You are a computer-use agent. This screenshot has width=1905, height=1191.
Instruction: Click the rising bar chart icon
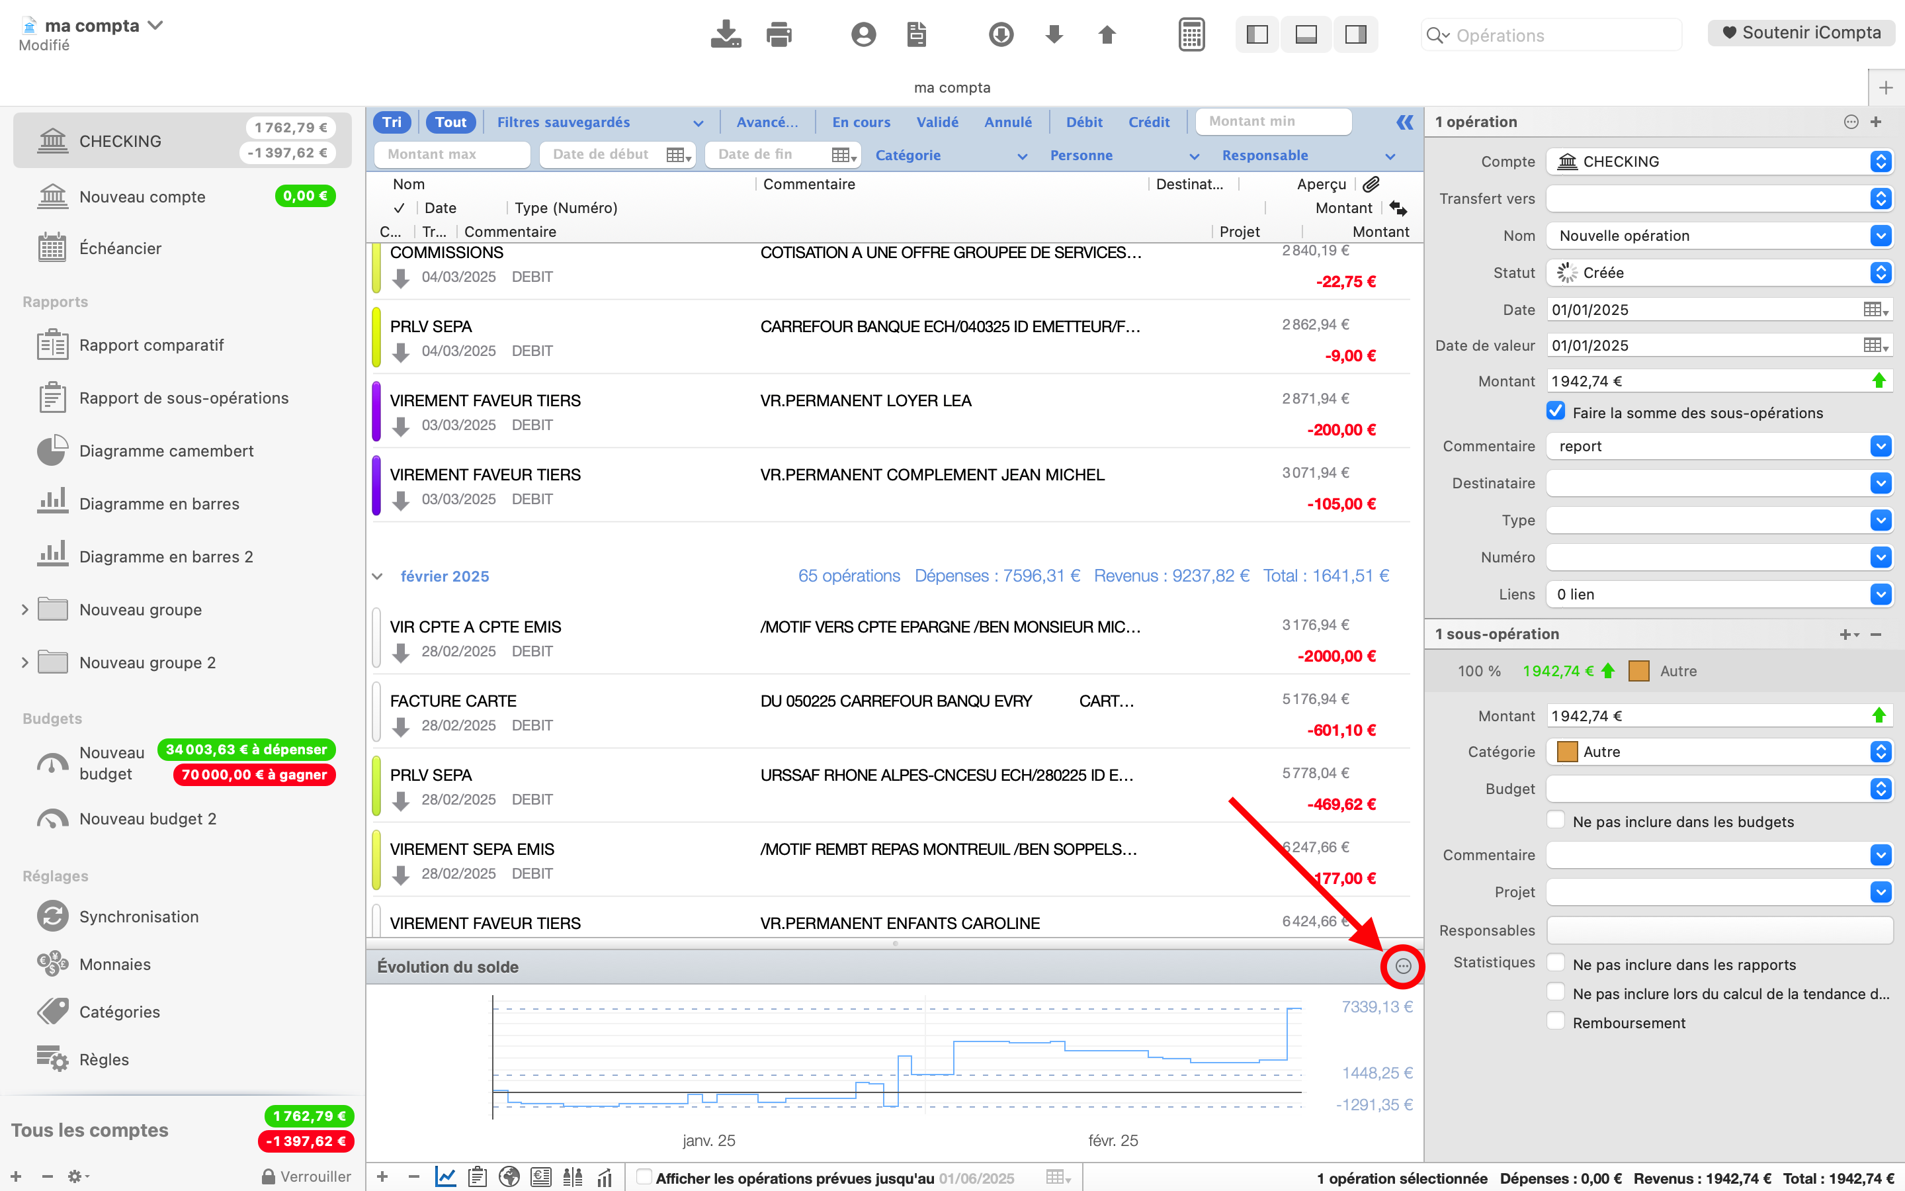coord(605,1177)
